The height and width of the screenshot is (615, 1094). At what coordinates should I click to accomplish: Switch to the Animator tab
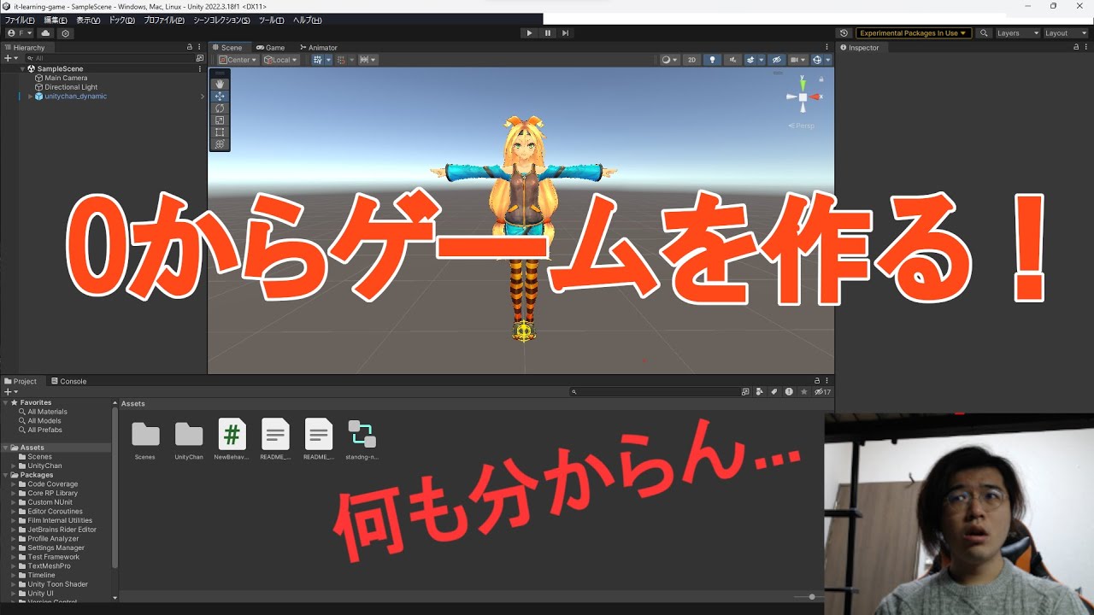click(318, 48)
